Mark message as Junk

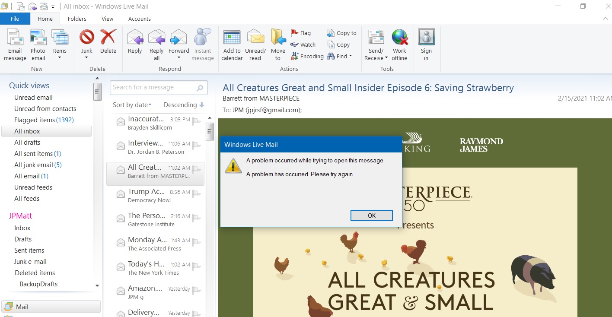pyautogui.click(x=87, y=45)
